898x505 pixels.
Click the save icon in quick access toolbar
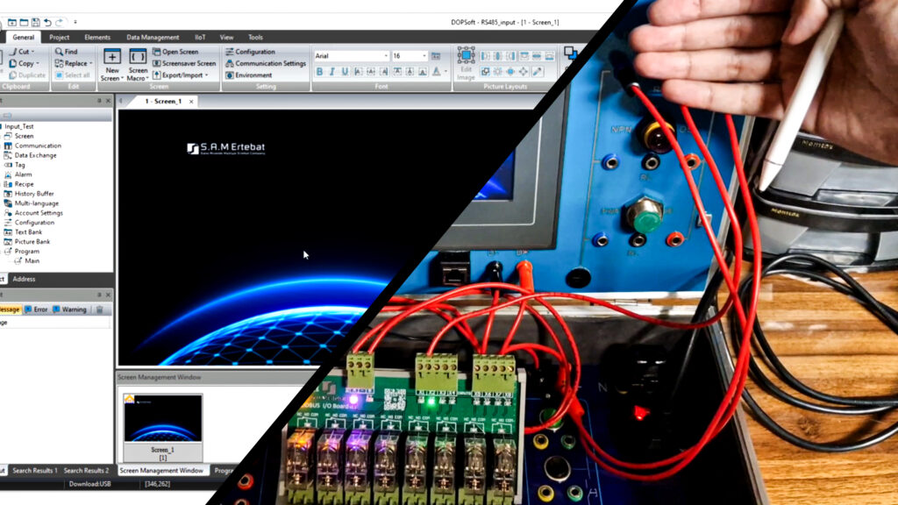35,22
